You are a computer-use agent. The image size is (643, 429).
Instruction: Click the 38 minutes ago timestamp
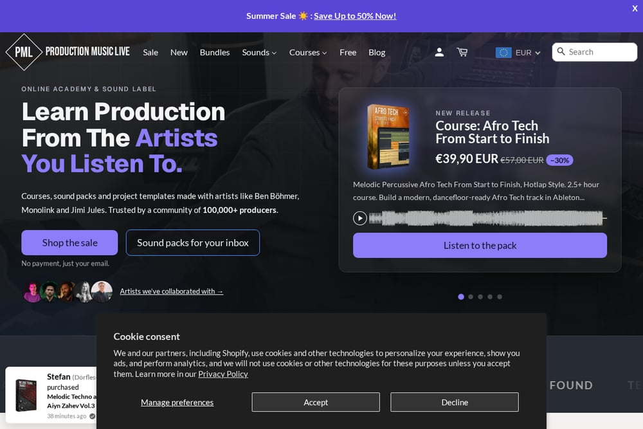[66, 416]
